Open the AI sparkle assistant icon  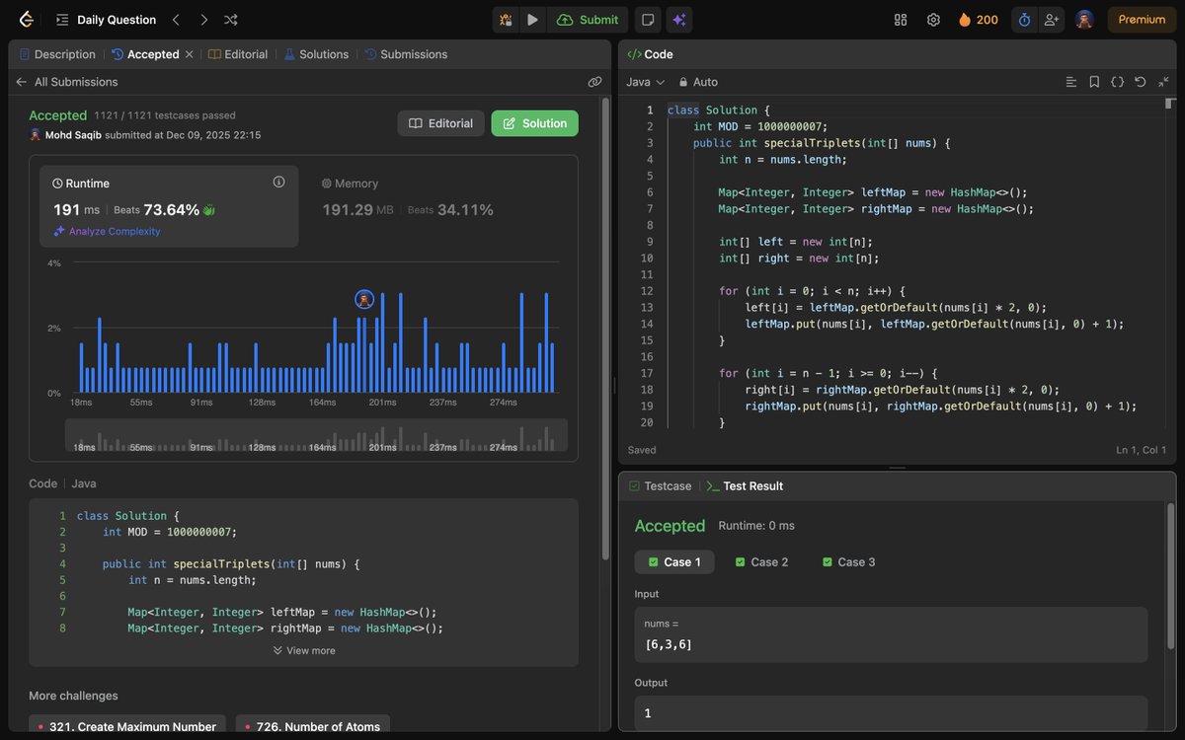point(678,20)
